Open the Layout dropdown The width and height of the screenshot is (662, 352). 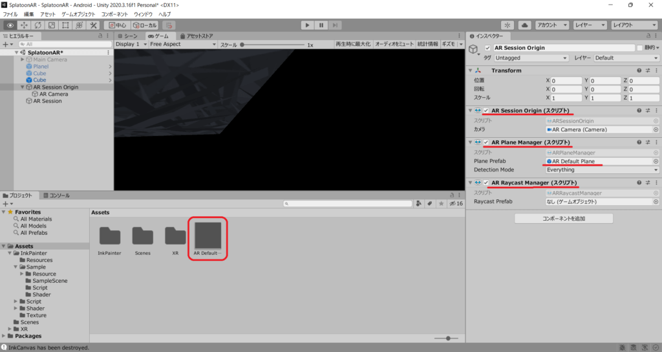pos(634,25)
